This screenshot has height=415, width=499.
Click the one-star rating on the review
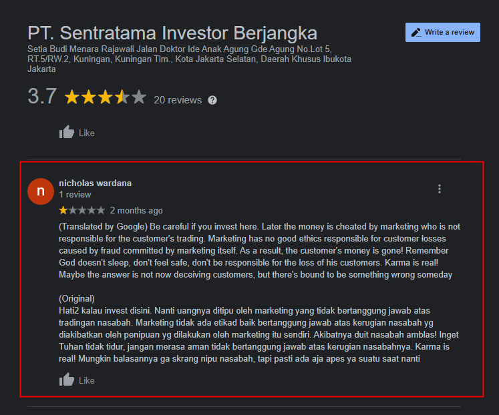[x=81, y=210]
